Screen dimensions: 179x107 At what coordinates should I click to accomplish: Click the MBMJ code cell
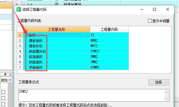(x=109, y=40)
